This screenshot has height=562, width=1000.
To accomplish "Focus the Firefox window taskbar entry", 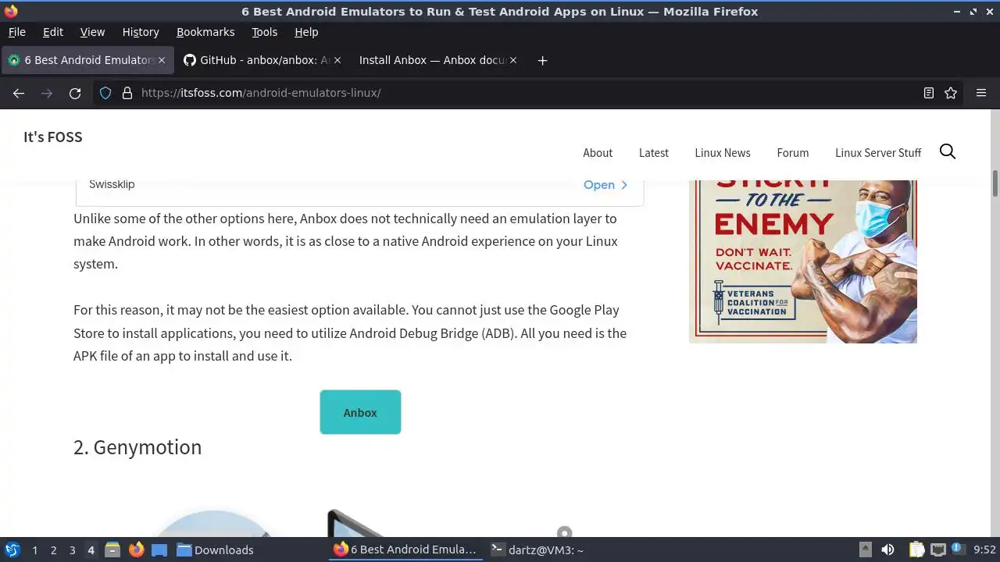I will coord(405,550).
